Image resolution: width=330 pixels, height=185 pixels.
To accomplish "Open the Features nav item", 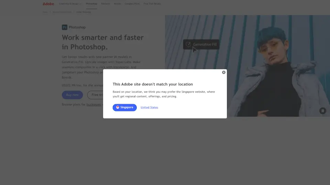I will coord(106,4).
